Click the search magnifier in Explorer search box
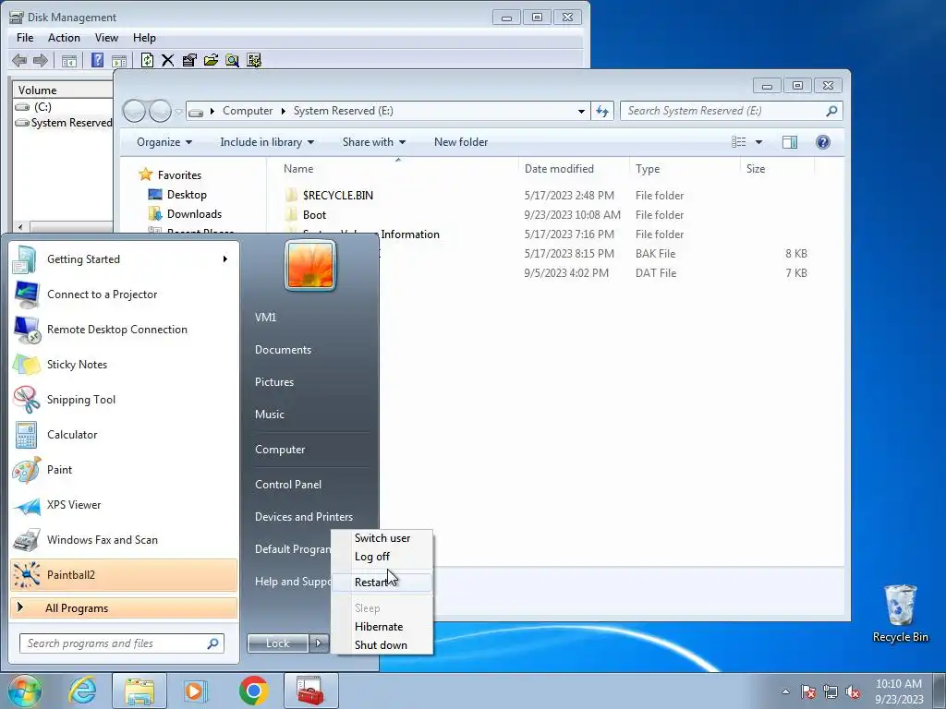The width and height of the screenshot is (946, 709). (831, 111)
